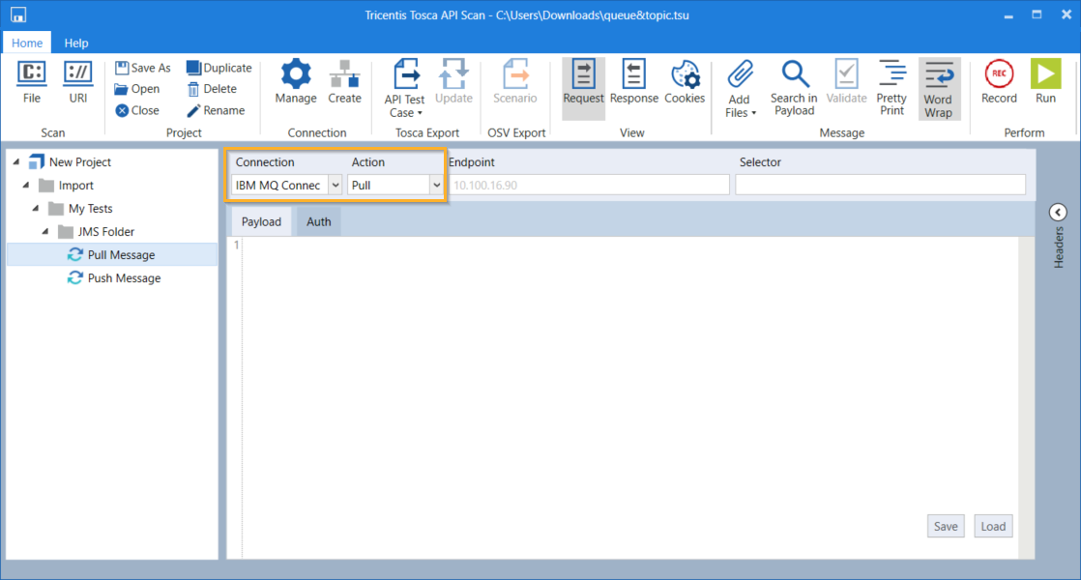Click into the Selector input field

point(880,185)
